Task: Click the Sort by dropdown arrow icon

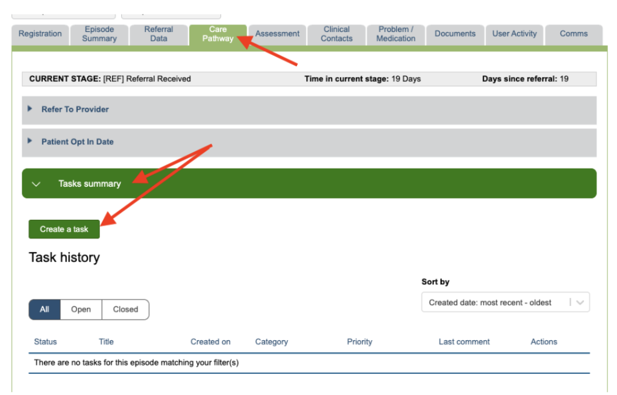Action: pos(580,303)
